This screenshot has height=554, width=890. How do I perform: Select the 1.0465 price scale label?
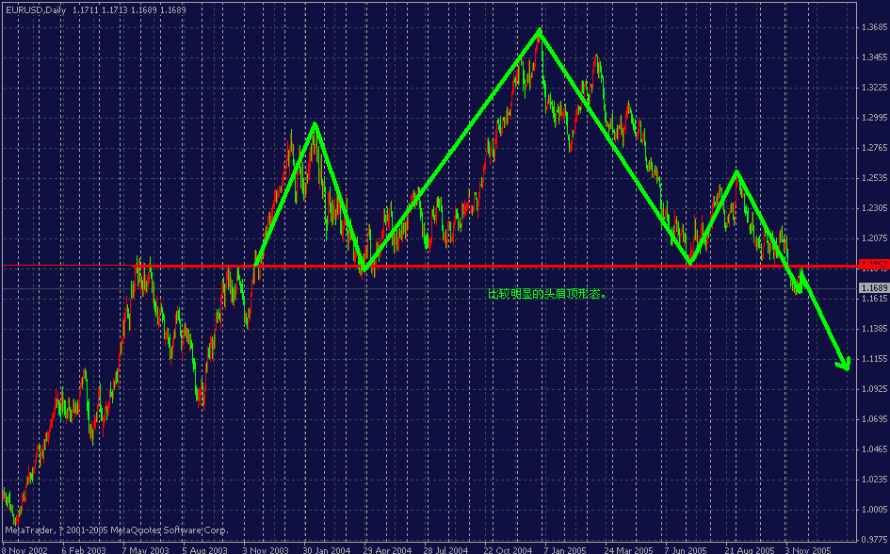(874, 449)
